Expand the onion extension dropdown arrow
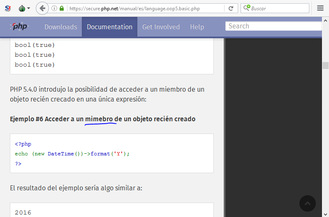 [28, 8]
